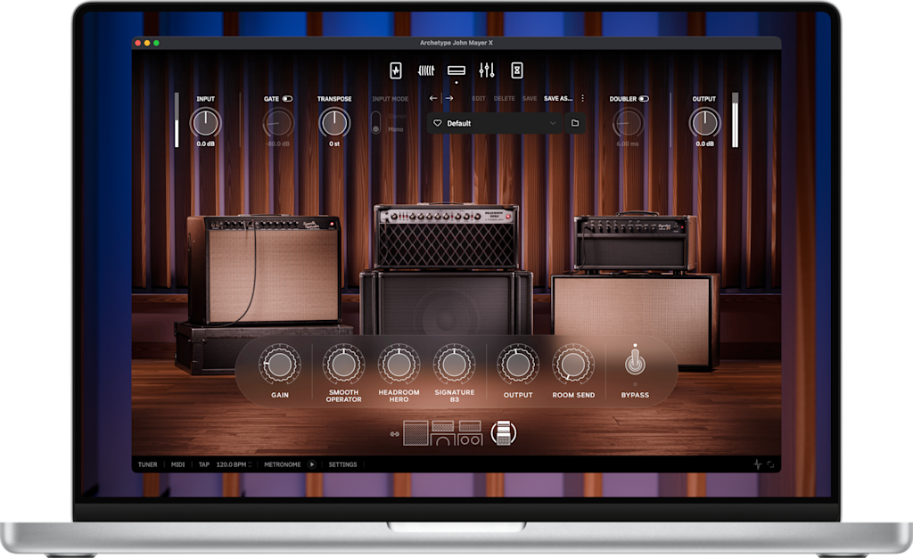The height and width of the screenshot is (558, 913).
Task: Open the preset browser folder icon
Action: (575, 123)
